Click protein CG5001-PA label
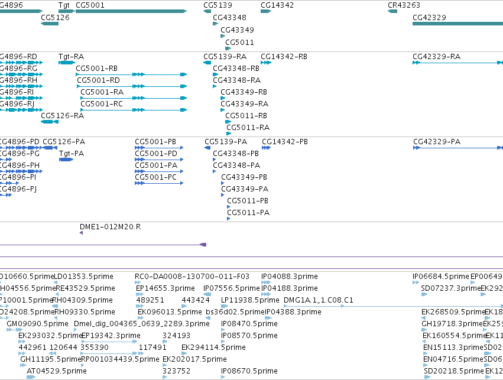 click(156, 165)
